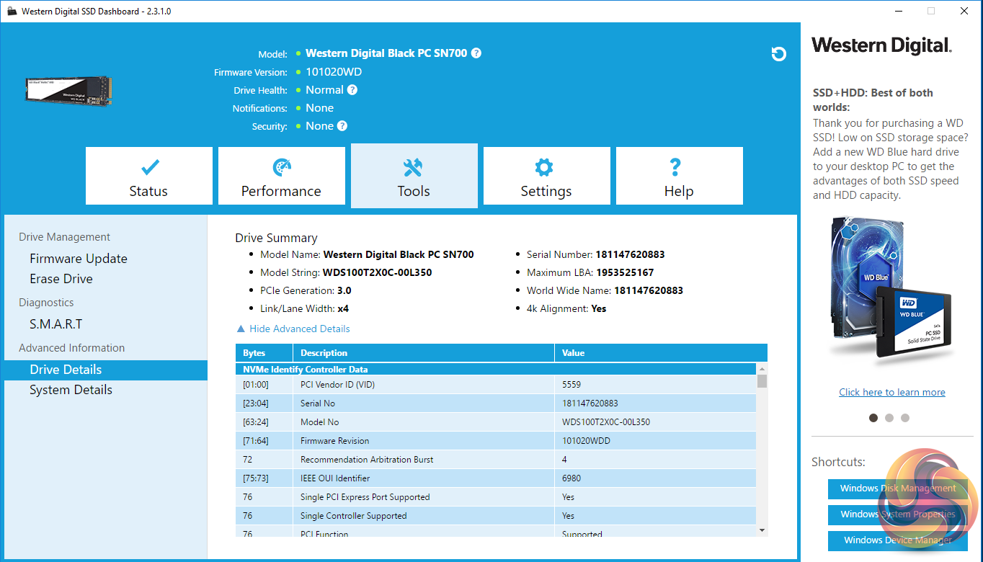The image size is (983, 562).
Task: Open Settings tab with gear icon
Action: point(546,177)
